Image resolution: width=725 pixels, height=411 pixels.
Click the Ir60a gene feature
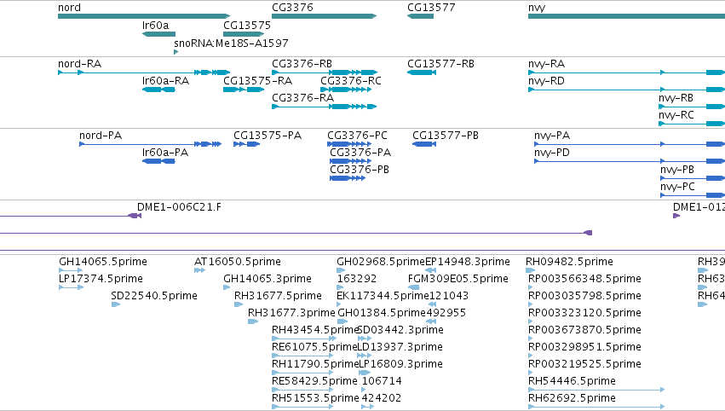click(158, 34)
